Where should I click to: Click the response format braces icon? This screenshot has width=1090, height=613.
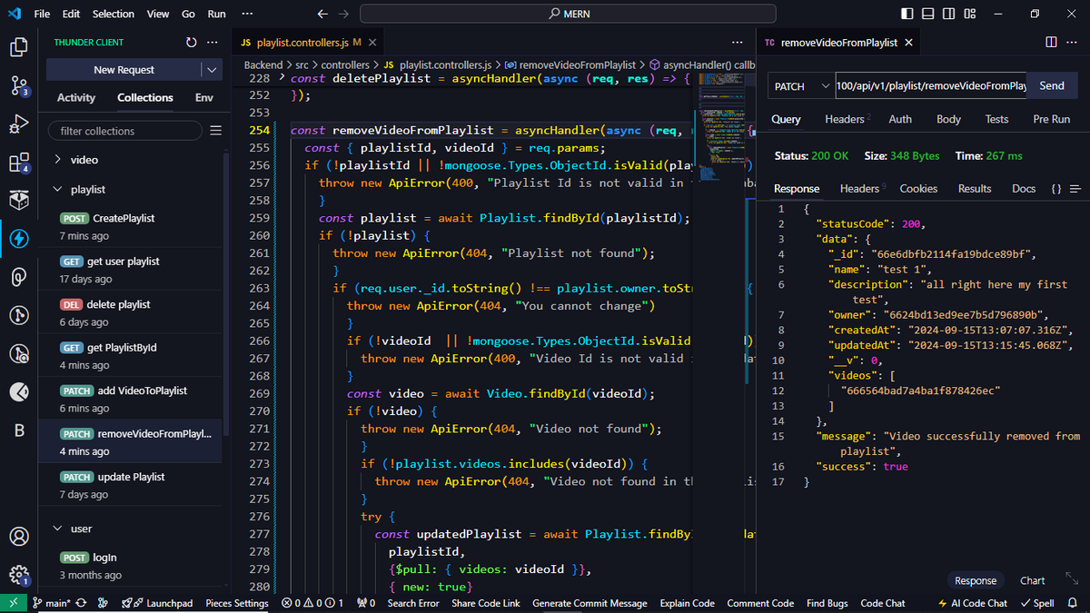1055,189
